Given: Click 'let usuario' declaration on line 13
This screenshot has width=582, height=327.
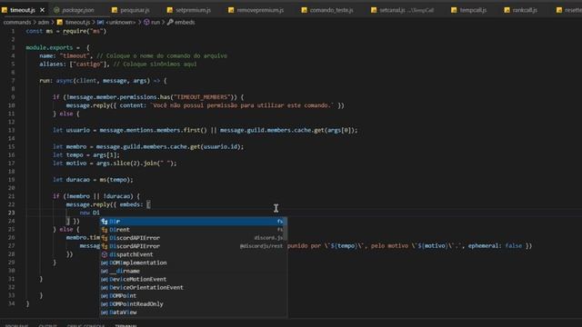Looking at the screenshot, I should [71, 130].
